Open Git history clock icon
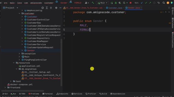The height and width of the screenshot is (97, 174). point(154,3)
